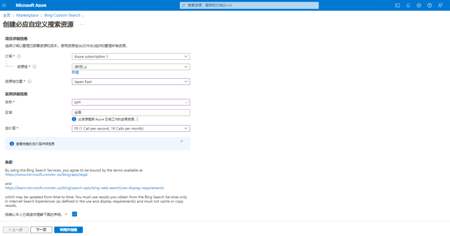Click the 下一页 button
Screen dimensions: 450x236
pos(41,230)
